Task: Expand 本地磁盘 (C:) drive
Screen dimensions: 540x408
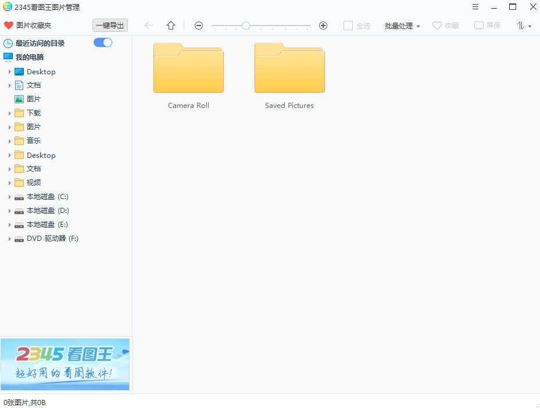Action: coord(10,197)
